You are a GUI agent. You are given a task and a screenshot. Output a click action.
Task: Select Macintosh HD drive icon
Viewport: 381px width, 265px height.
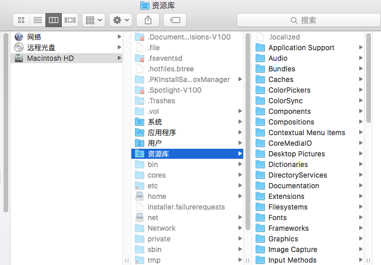19,58
